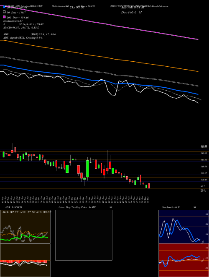Click the 'MACD: 98.37, 104.72' values line
This screenshot has width=209, height=277.
coord(21,28)
